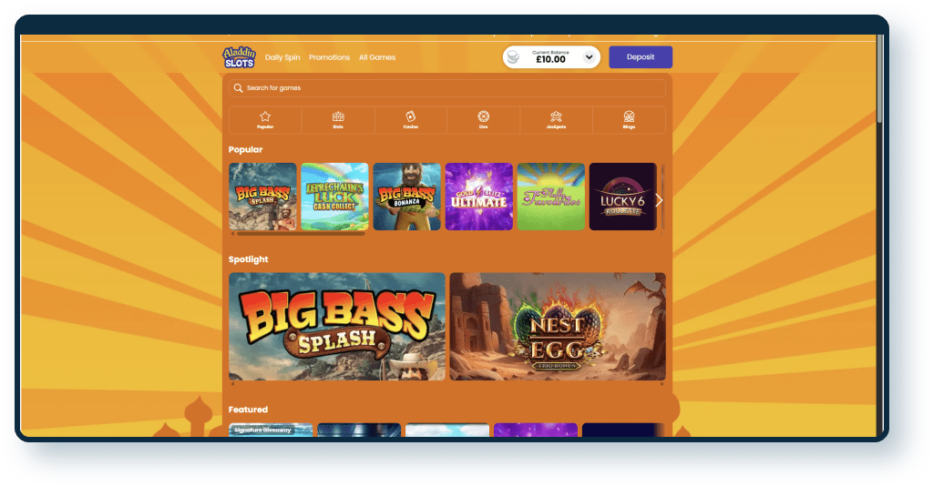Open Leprechaun's Luck Cash Collect game
933x486 pixels.
(334, 197)
